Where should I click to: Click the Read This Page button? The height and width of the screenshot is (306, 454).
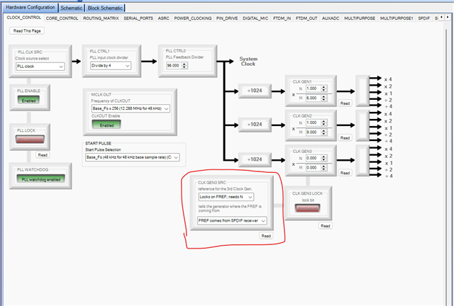click(x=27, y=31)
